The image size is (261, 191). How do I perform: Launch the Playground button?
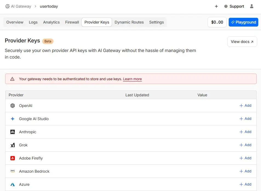[x=243, y=22]
